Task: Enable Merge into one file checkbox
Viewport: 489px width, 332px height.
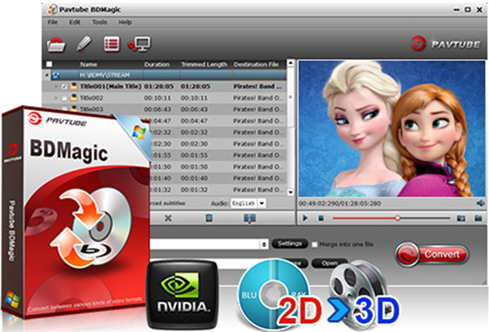Action: [315, 245]
